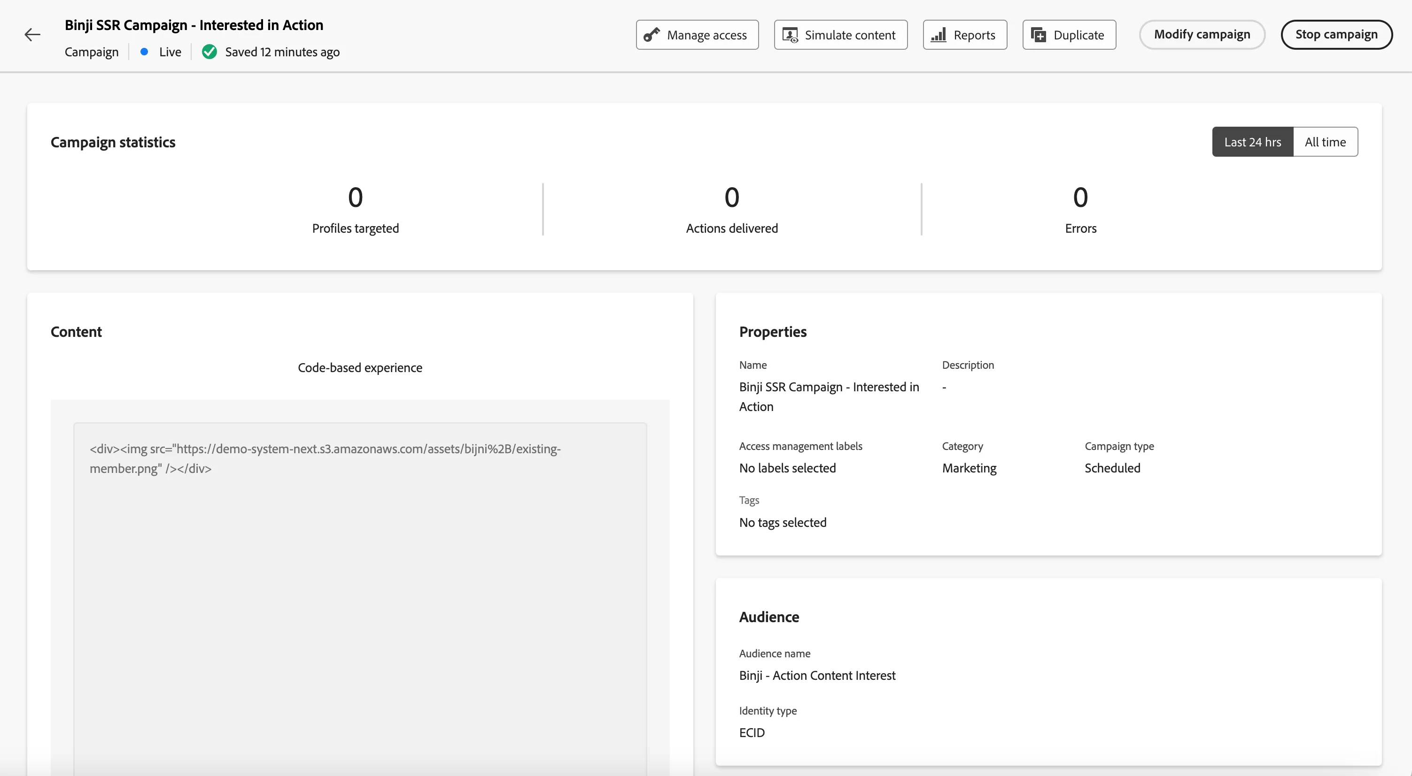Click 'No labels selected' text

787,468
